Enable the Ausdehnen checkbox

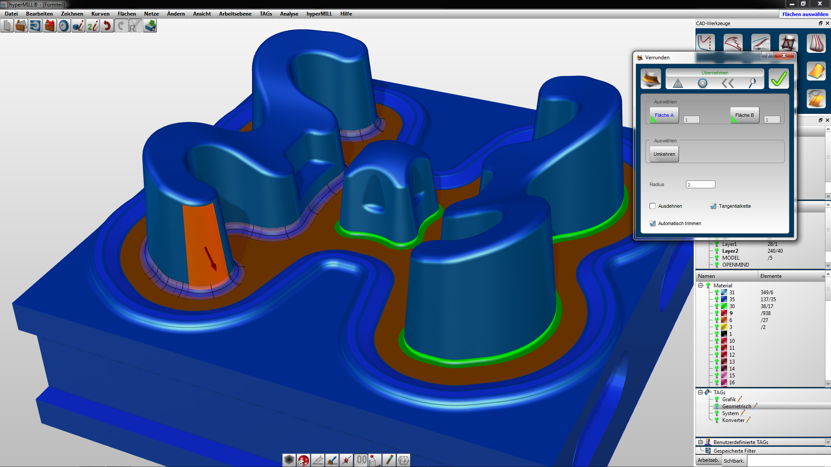point(653,206)
